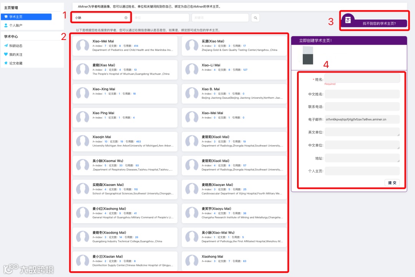Click the 电子邮件 input field

point(362,119)
